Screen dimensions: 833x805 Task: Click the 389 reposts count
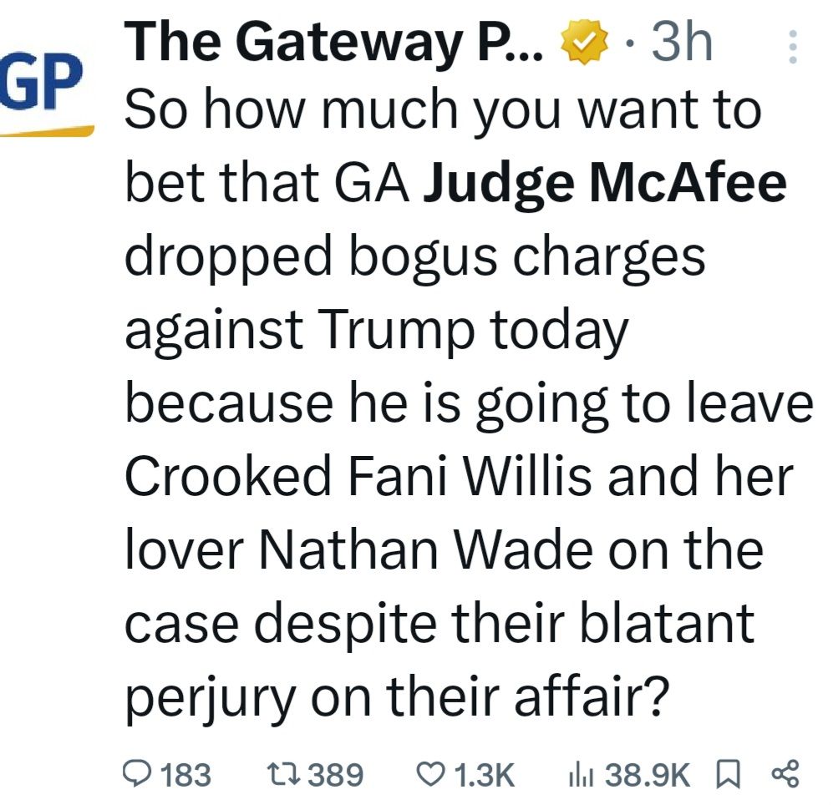(x=335, y=775)
